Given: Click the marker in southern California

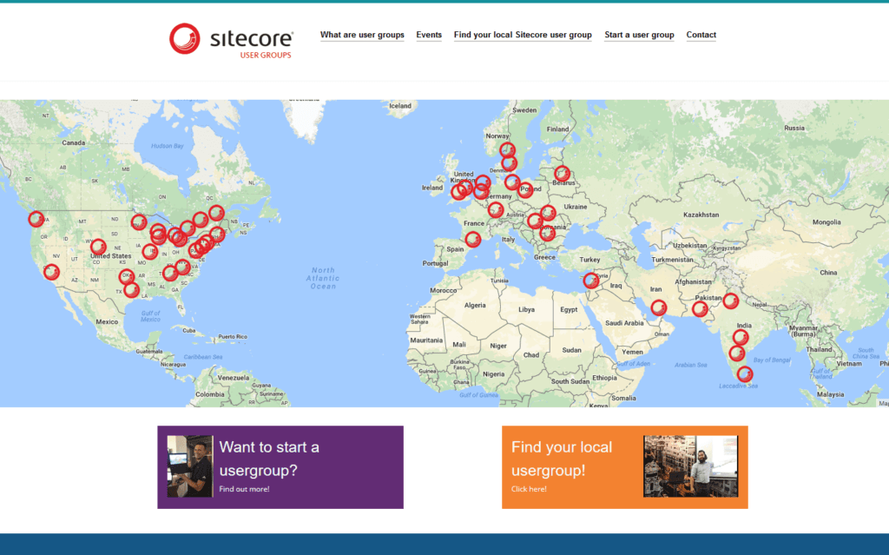Looking at the screenshot, I should 50,272.
